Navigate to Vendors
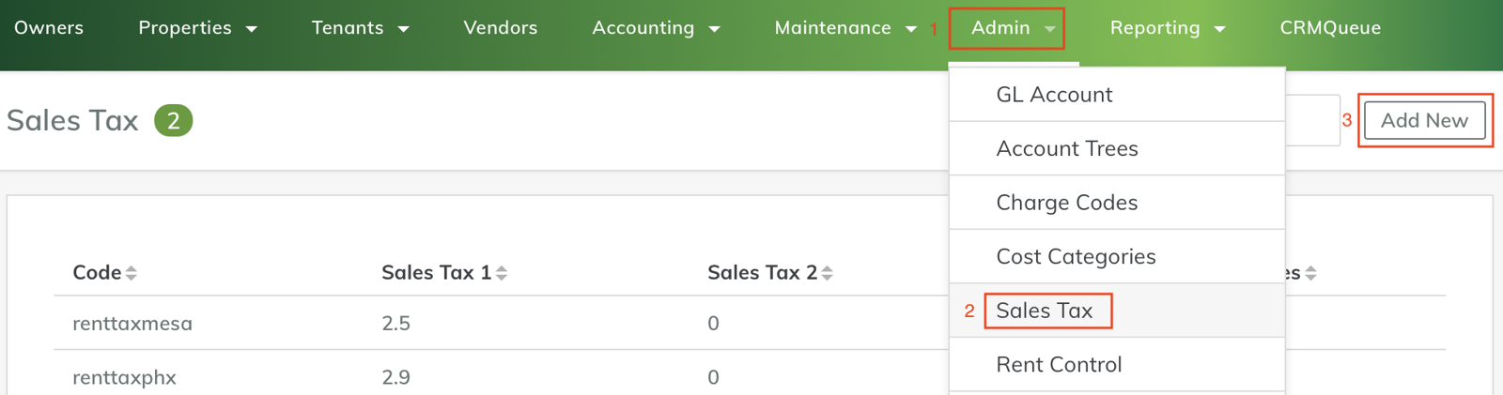The height and width of the screenshot is (395, 1503). click(x=500, y=28)
